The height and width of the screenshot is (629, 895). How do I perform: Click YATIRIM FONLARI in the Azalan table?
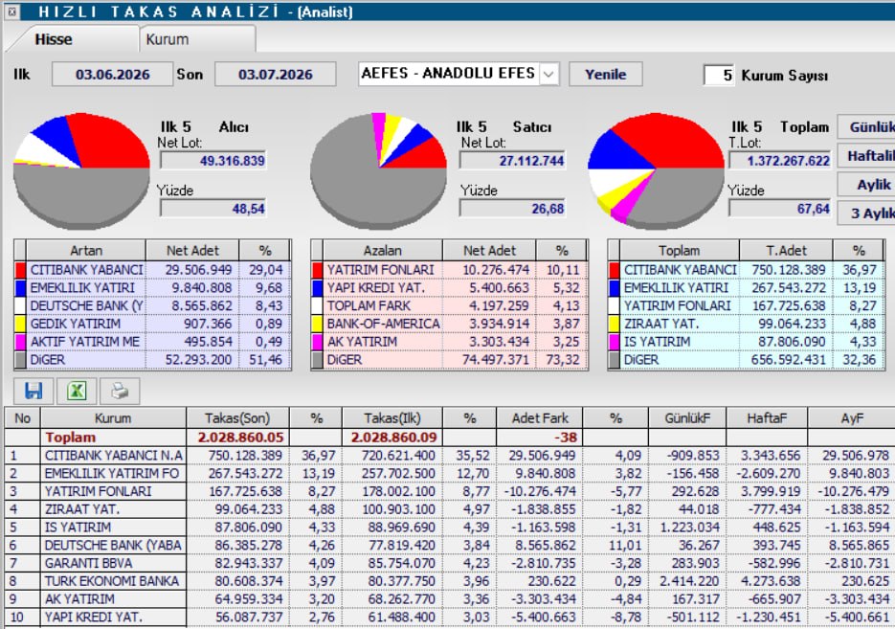380,270
